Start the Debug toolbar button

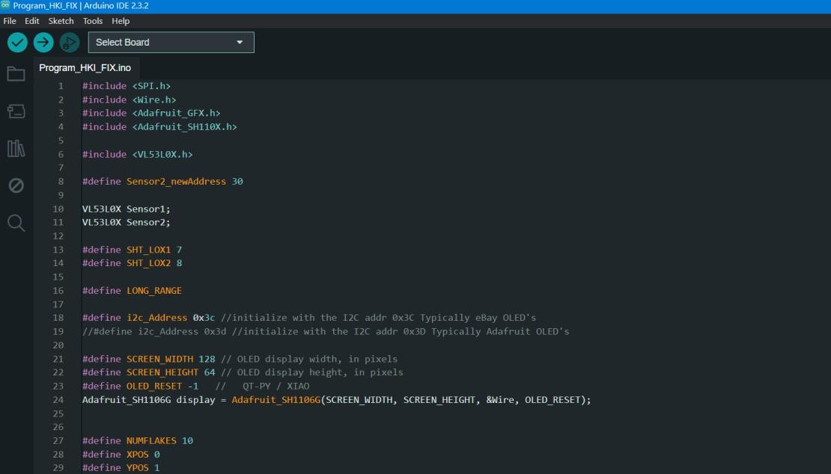pyautogui.click(x=70, y=43)
